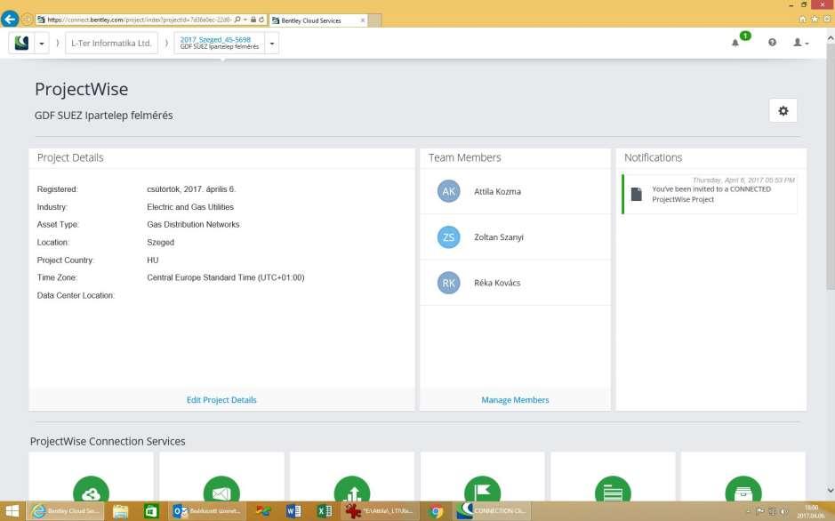Switch to Outlook in the taskbar

[208, 511]
